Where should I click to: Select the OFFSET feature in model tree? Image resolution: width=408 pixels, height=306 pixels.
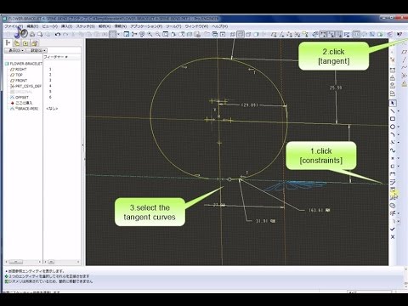click(20, 98)
